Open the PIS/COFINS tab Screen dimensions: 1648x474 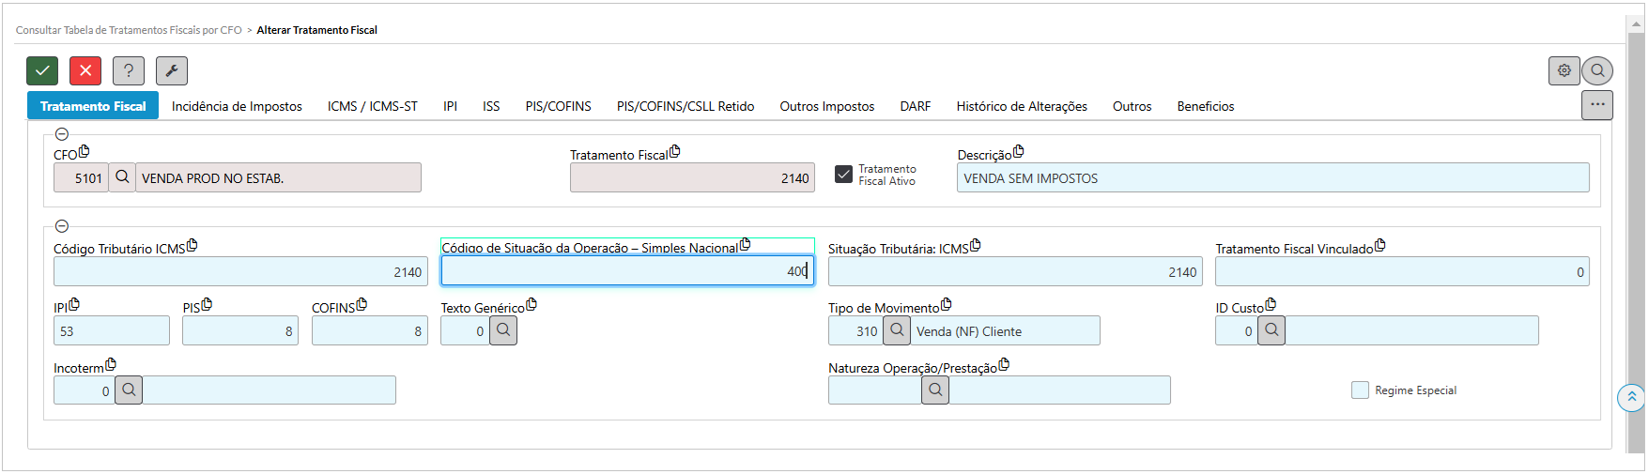[558, 106]
